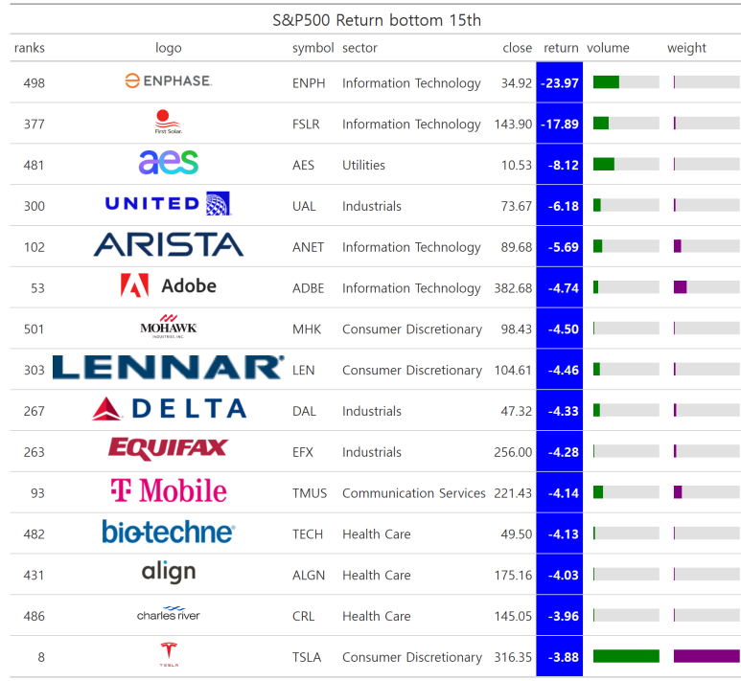Select the close column header
The image size is (741, 681).
click(x=517, y=48)
